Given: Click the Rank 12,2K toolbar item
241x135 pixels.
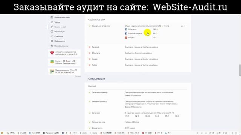Looking at the screenshot, I should coord(35,133).
